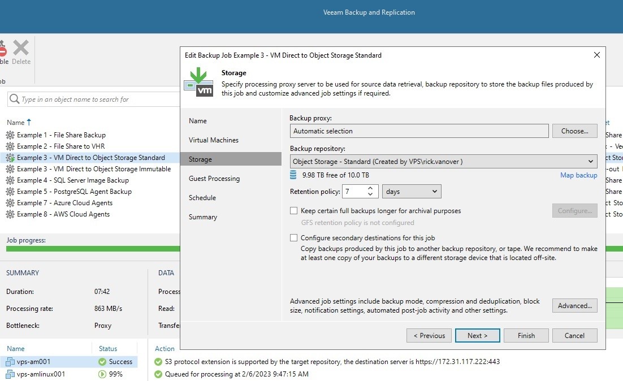Click the blue storage capacity icon near 9.98 TB

pos(294,175)
